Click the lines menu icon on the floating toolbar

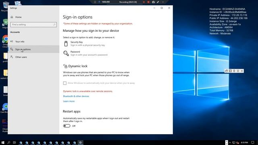tap(238, 71)
